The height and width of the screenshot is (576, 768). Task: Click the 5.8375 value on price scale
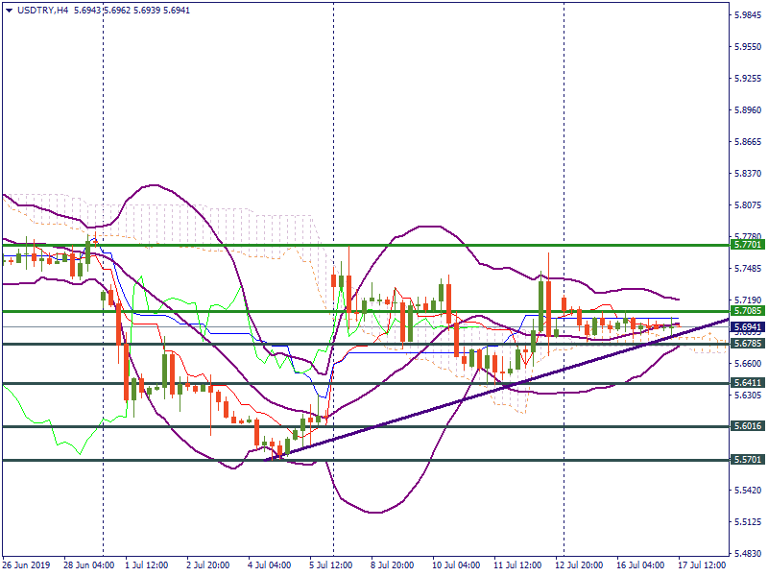pos(749,174)
